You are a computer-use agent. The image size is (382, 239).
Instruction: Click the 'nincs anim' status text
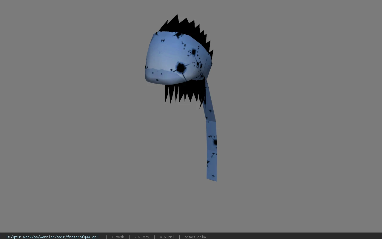195,237
